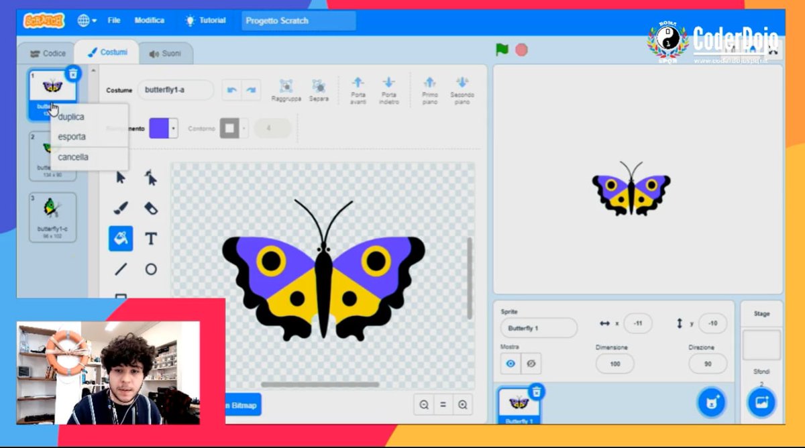The width and height of the screenshot is (805, 448).
Task: Switch to the Codice tab
Action: pos(48,53)
